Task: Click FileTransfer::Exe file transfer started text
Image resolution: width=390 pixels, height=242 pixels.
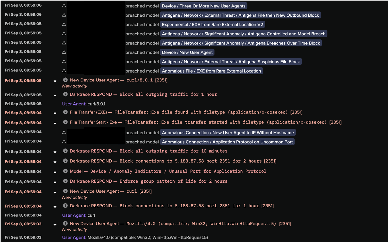Action: click(x=233, y=122)
